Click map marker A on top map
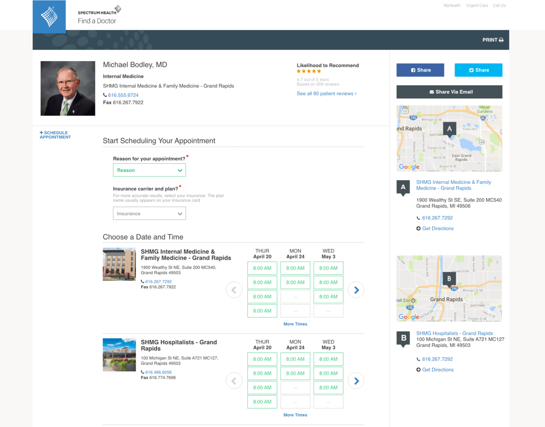This screenshot has height=427, width=545. coord(449,129)
